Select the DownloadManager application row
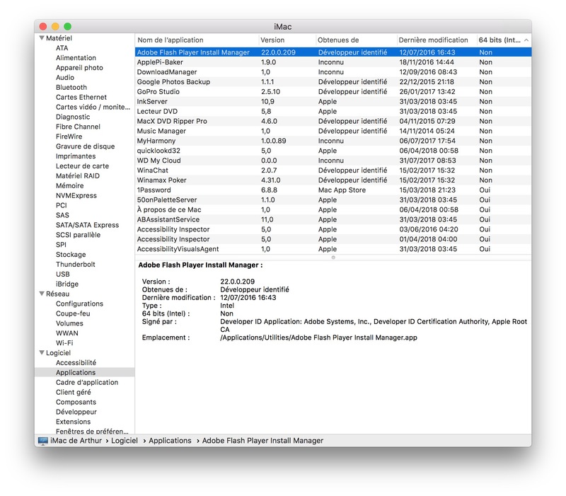The image size is (566, 496). [333, 72]
